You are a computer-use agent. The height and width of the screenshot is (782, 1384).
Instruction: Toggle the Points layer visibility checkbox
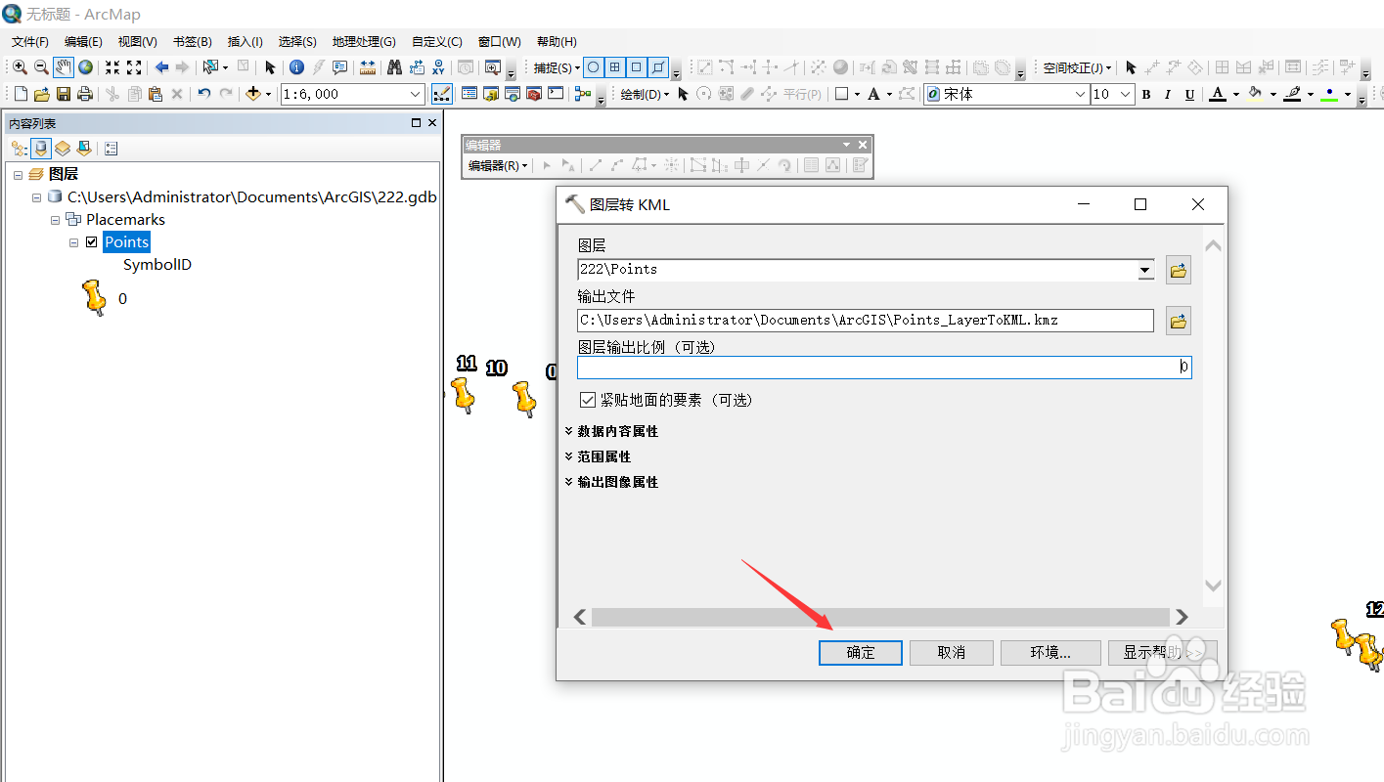[91, 241]
